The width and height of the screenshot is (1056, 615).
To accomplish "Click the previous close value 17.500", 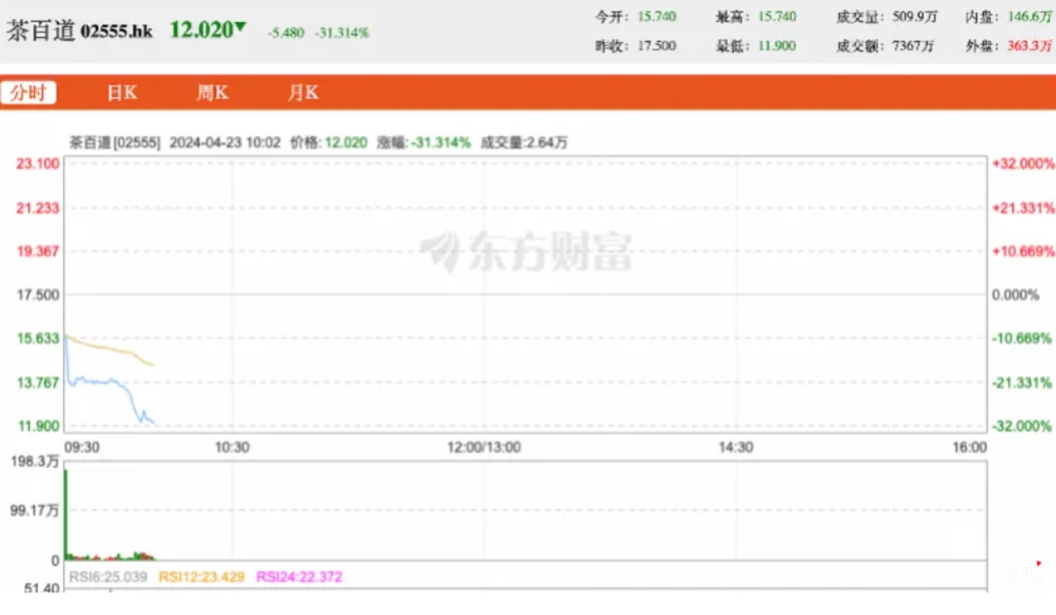I will [657, 46].
